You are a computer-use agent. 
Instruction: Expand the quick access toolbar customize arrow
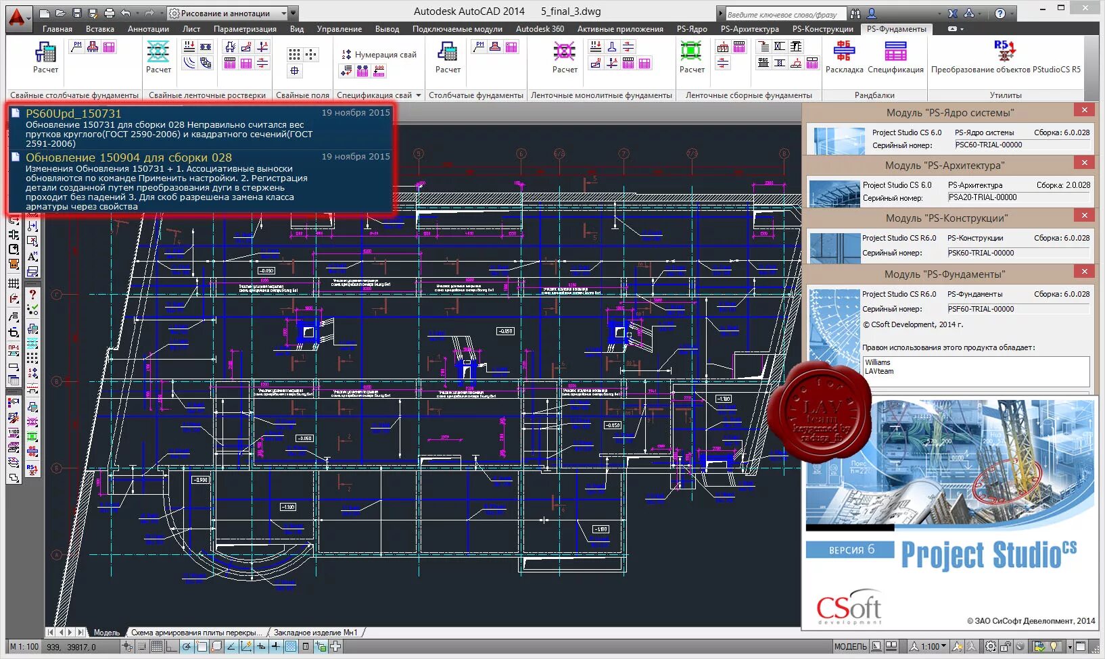[x=293, y=13]
